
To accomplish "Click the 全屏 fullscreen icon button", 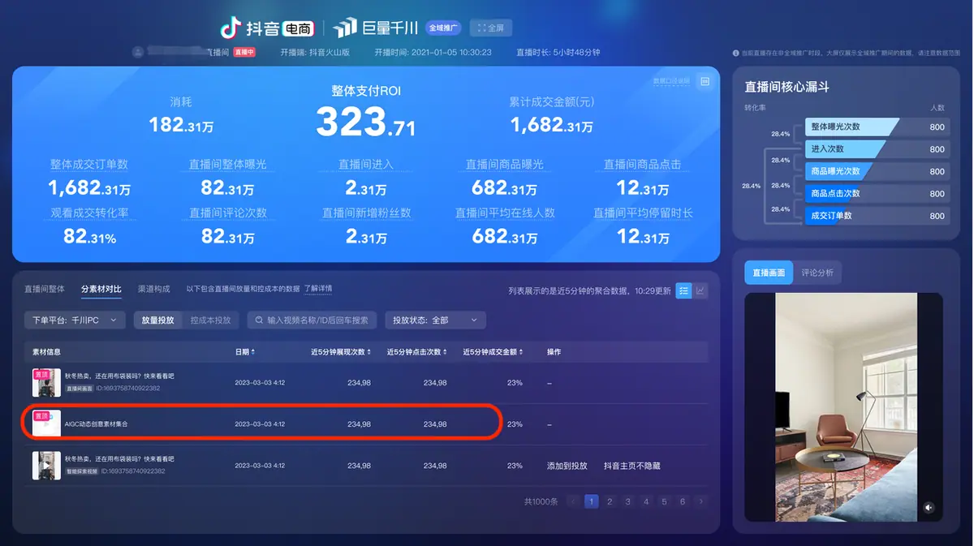I will pyautogui.click(x=490, y=28).
